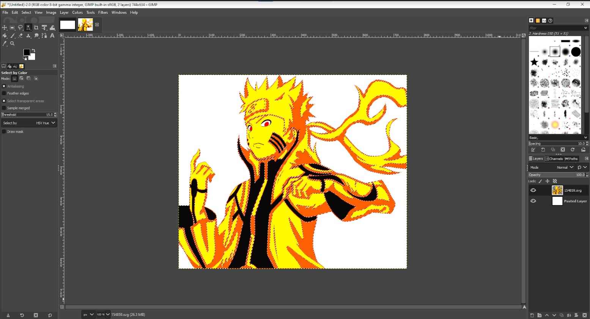Adjust the Threshold slider
Viewport: 590px width, 319px height.
pos(29,115)
